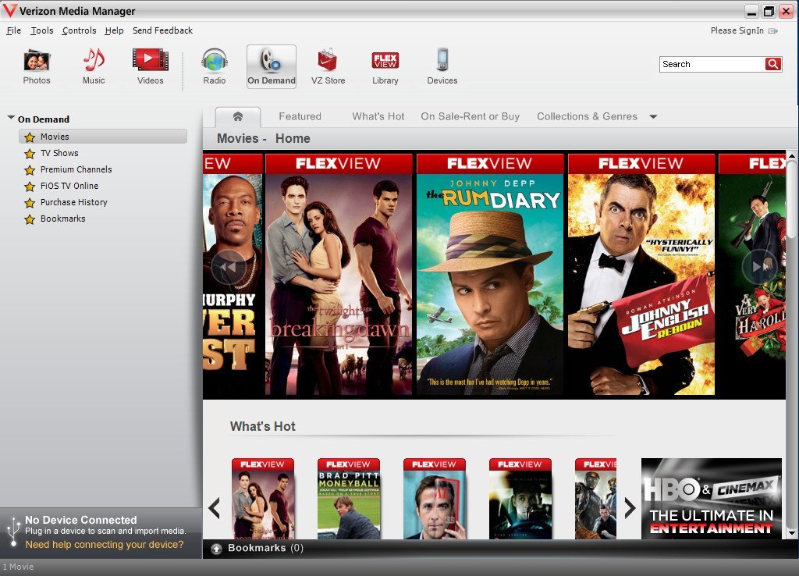View connected Devices
Image resolution: width=799 pixels, height=576 pixels.
pyautogui.click(x=442, y=66)
